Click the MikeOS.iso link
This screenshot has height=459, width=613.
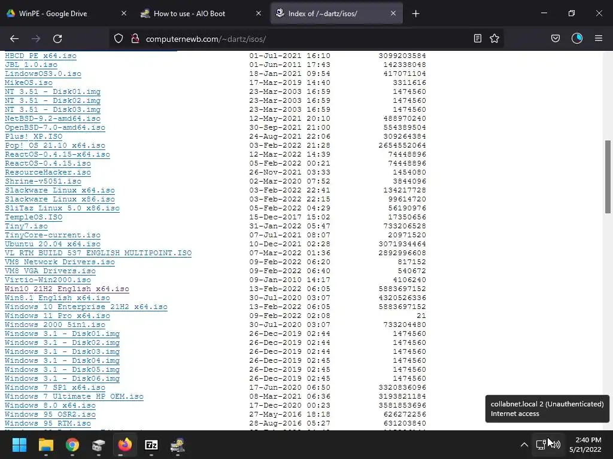[29, 82]
